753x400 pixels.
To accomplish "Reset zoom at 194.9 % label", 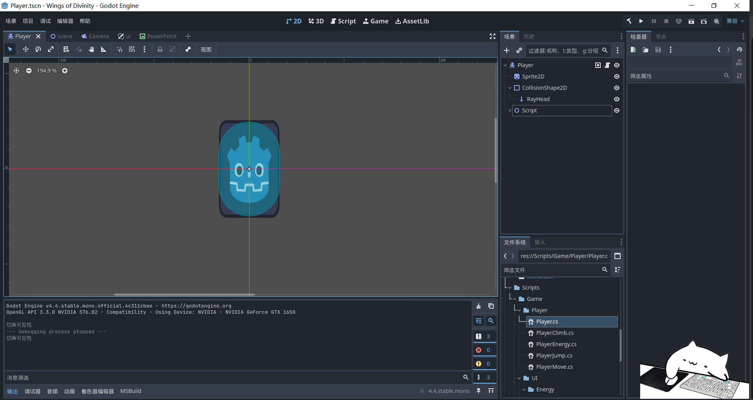I will (x=47, y=71).
